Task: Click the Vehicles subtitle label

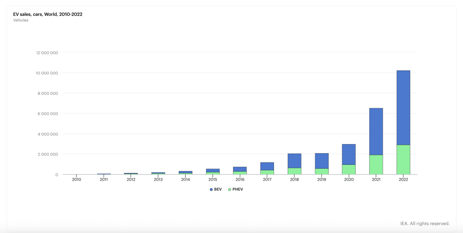Action: click(20, 20)
